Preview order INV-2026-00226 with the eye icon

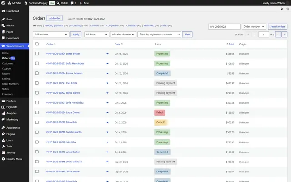pyautogui.click(x=107, y=54)
